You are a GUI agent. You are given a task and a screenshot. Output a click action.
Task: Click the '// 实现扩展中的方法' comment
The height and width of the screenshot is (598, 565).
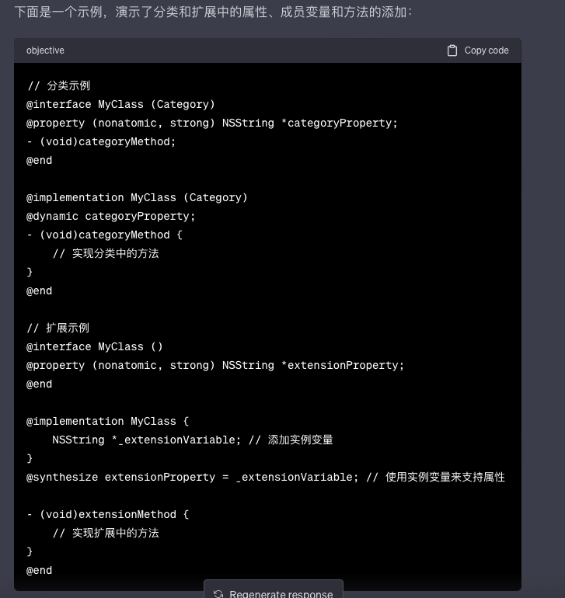pos(106,533)
